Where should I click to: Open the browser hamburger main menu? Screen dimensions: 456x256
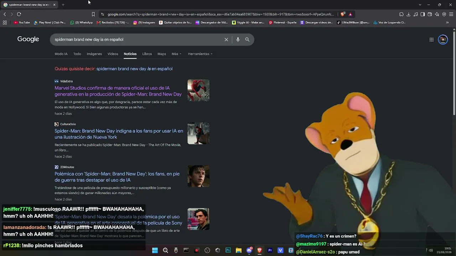click(x=451, y=14)
